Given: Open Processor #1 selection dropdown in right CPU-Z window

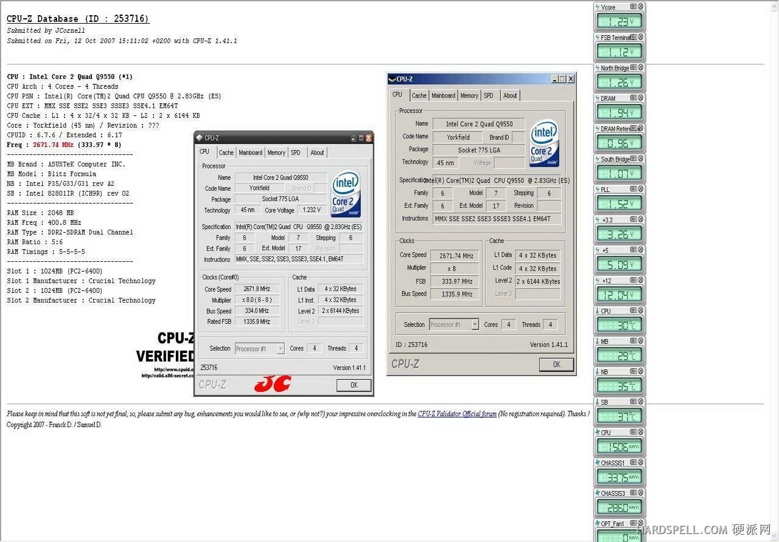Looking at the screenshot, I should pyautogui.click(x=454, y=324).
